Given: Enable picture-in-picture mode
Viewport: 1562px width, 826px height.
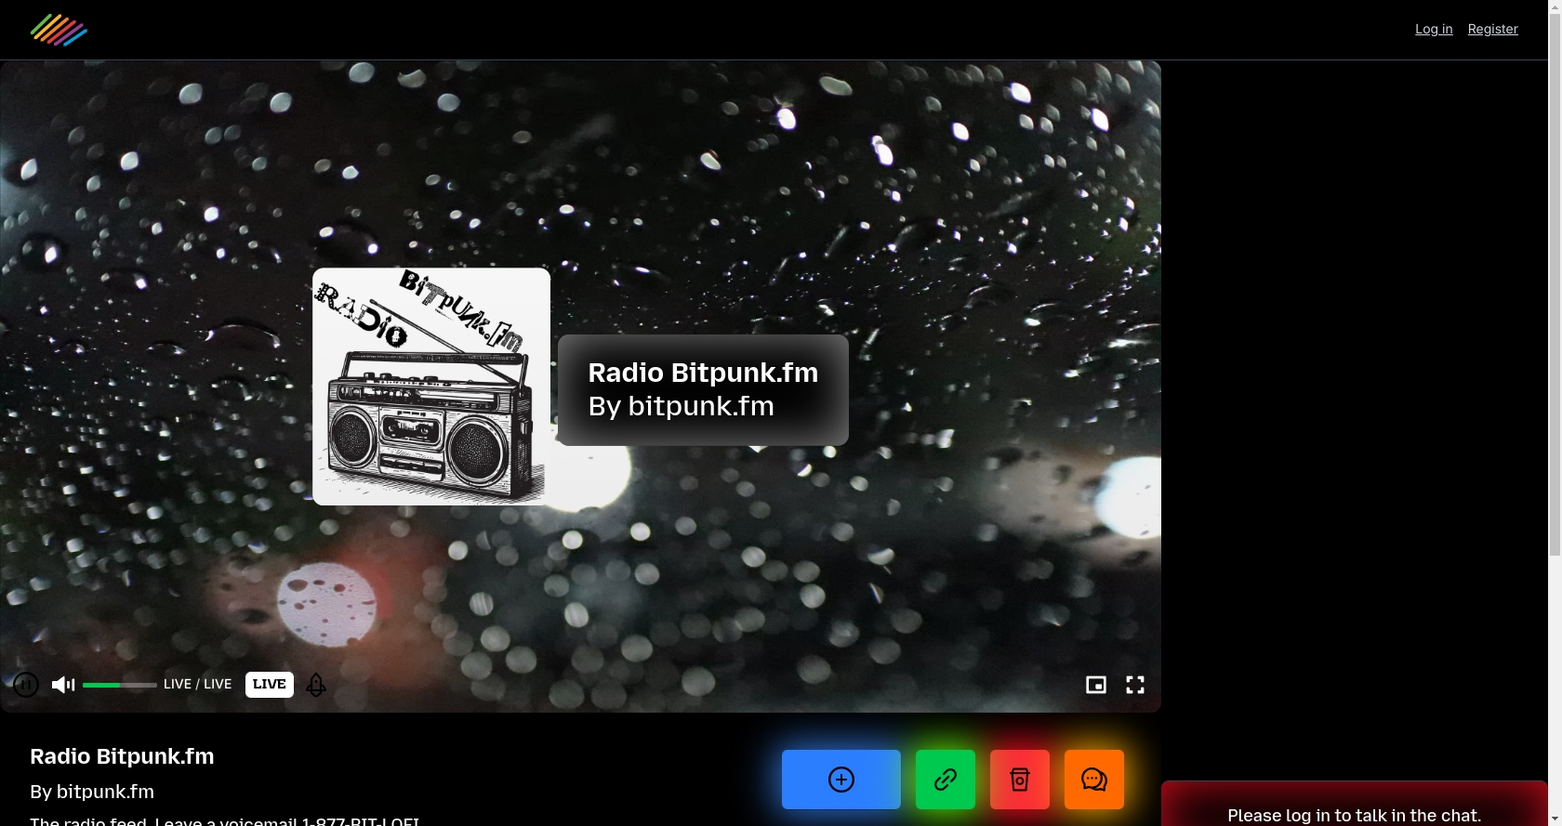Looking at the screenshot, I should click(x=1096, y=685).
